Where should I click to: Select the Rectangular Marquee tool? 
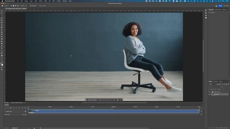[x=2, y=14]
